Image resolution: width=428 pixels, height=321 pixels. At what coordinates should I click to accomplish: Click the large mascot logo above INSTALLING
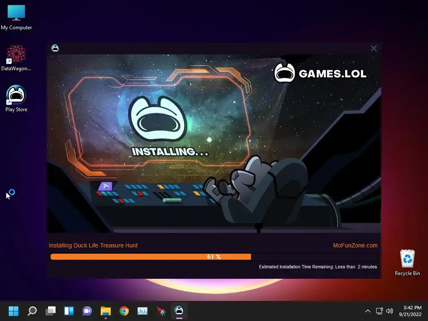(158, 118)
